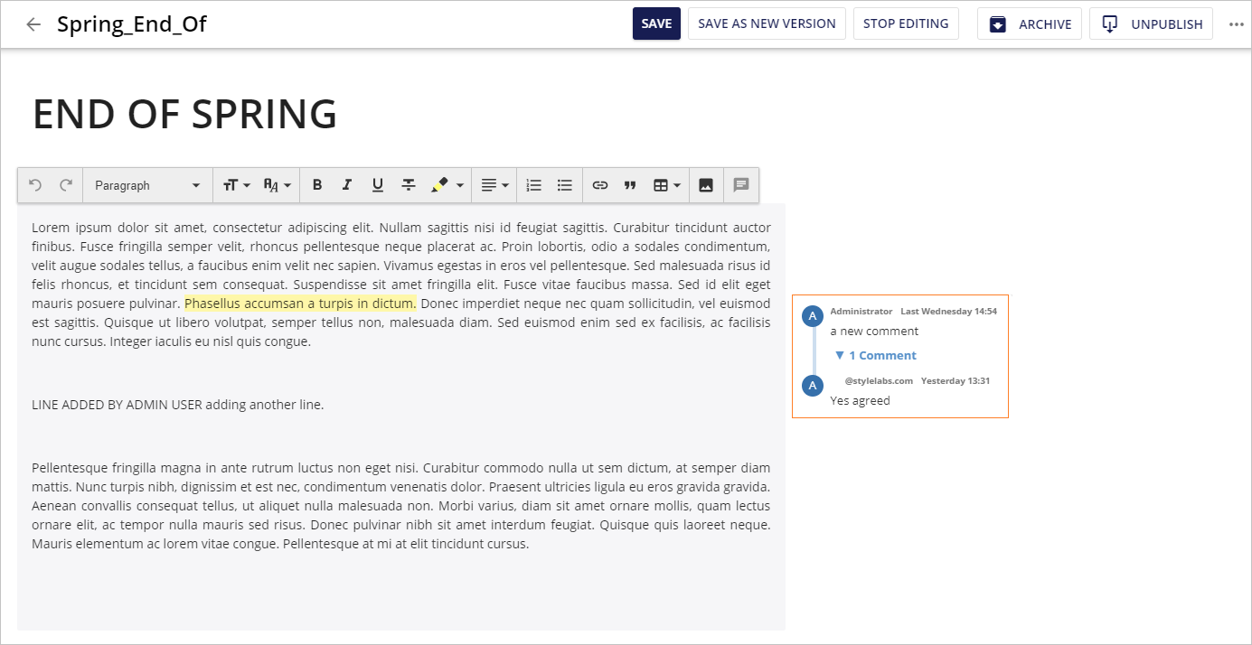Insert a bulleted list
This screenshot has height=645, width=1252.
point(565,185)
